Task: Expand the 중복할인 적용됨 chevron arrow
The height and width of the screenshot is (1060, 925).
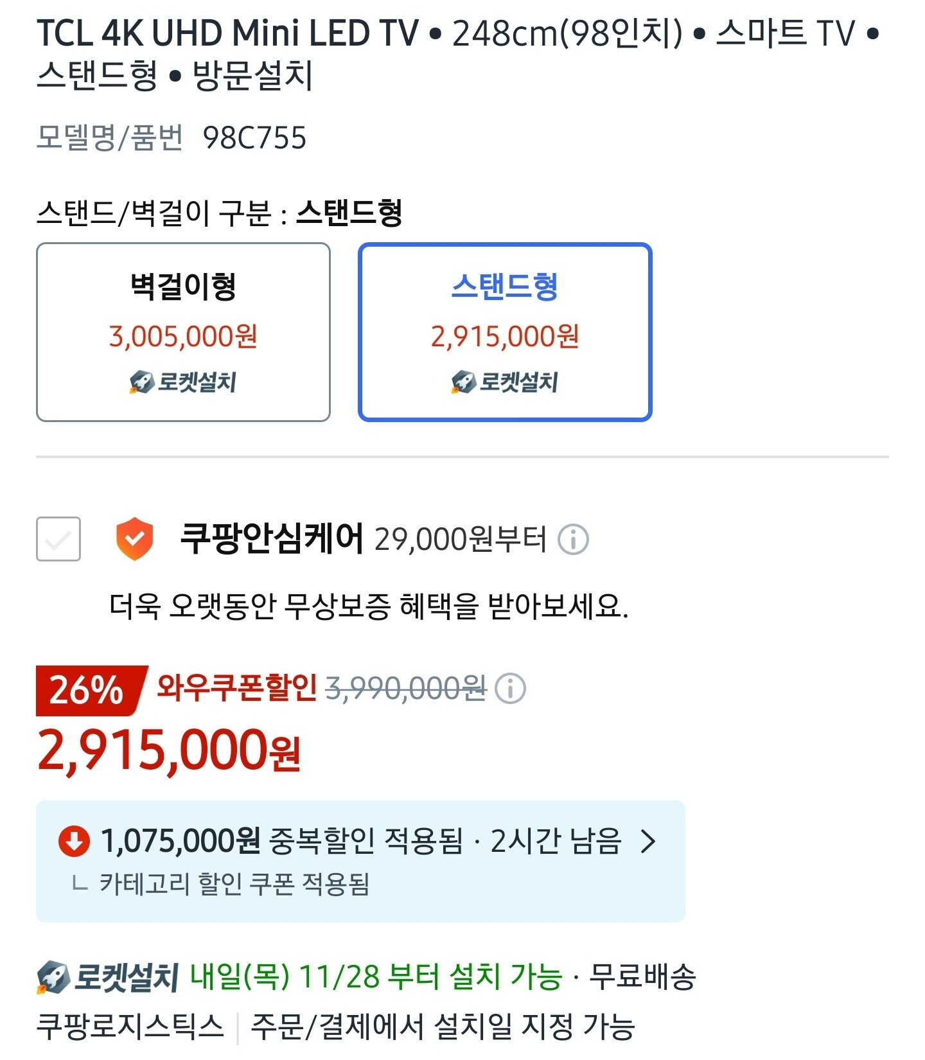Action: point(649,841)
